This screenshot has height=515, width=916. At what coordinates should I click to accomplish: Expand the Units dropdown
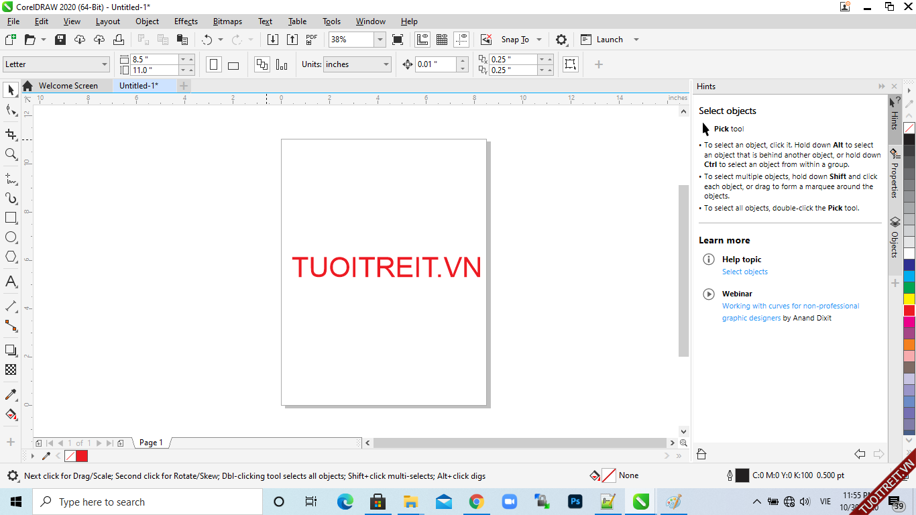[386, 64]
